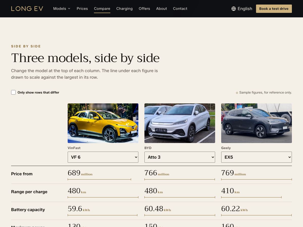Click the Three models heading

85,58
